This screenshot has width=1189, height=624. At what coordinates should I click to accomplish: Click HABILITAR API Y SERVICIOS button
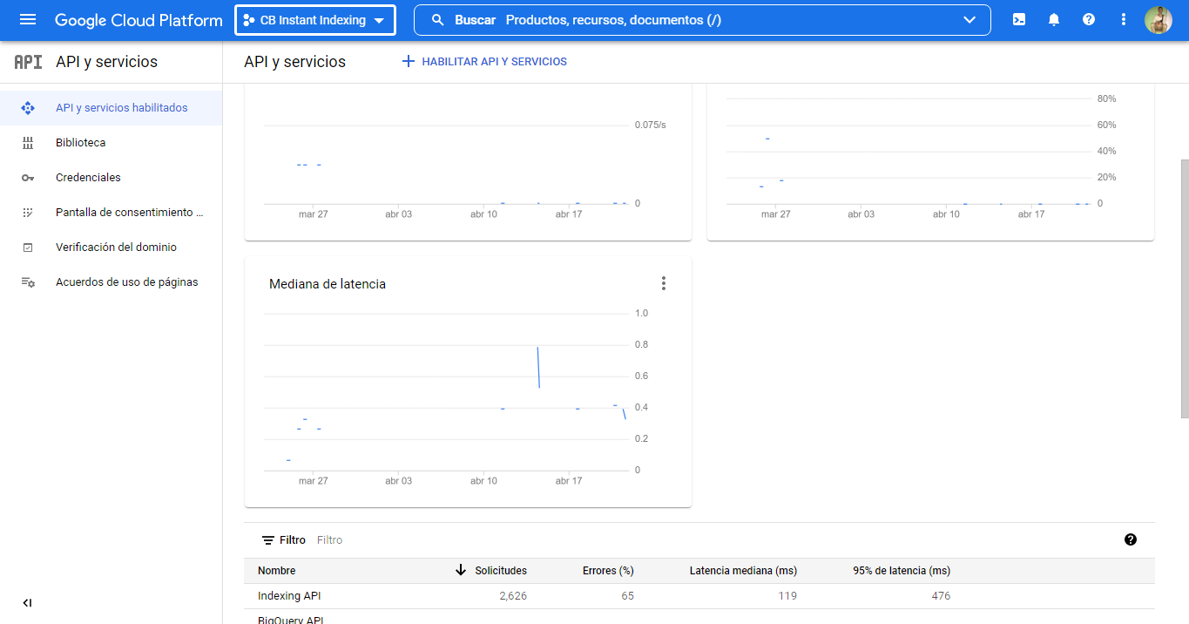484,62
